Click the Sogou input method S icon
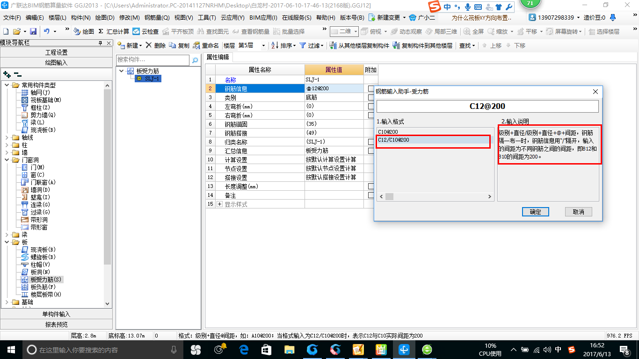 click(x=435, y=7)
